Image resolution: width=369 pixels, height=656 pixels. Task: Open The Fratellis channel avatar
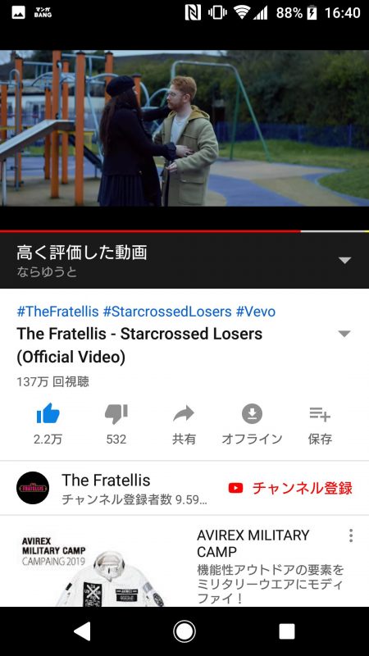33,488
